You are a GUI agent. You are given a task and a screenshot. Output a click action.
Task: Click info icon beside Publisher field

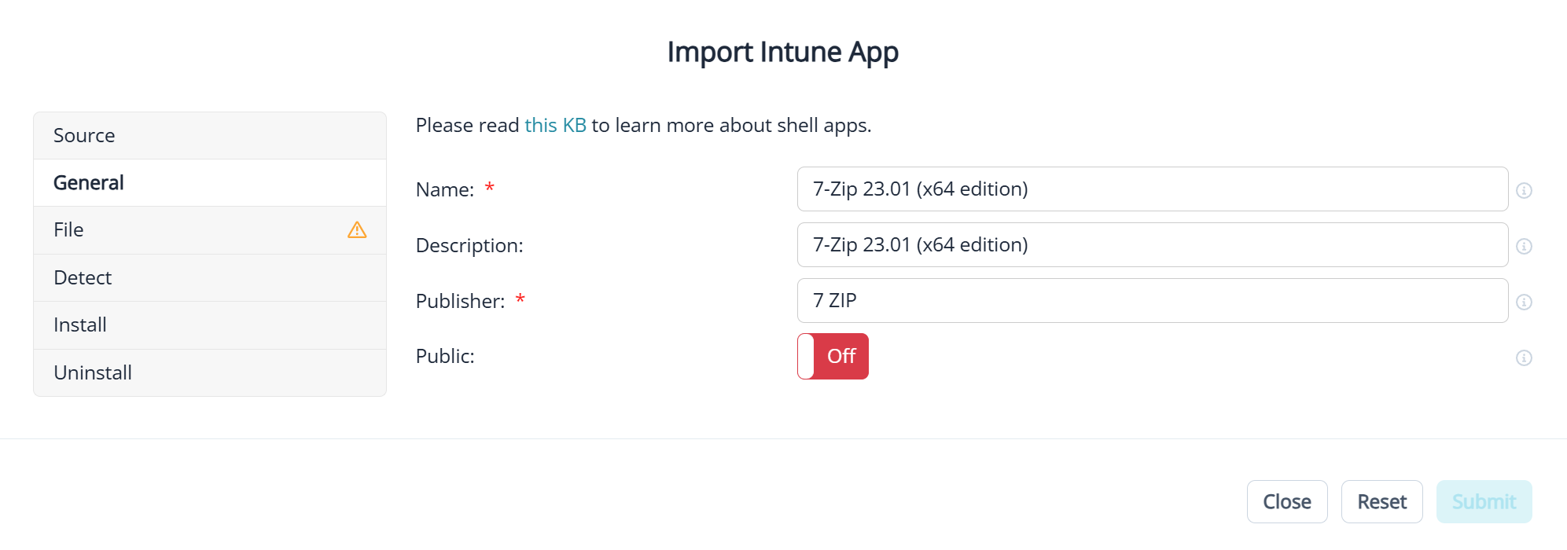tap(1524, 302)
